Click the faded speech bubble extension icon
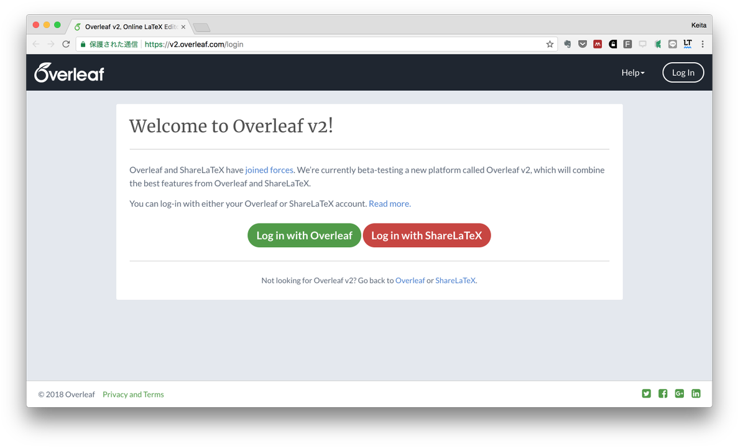Viewport: 738px width, 447px height. click(642, 44)
